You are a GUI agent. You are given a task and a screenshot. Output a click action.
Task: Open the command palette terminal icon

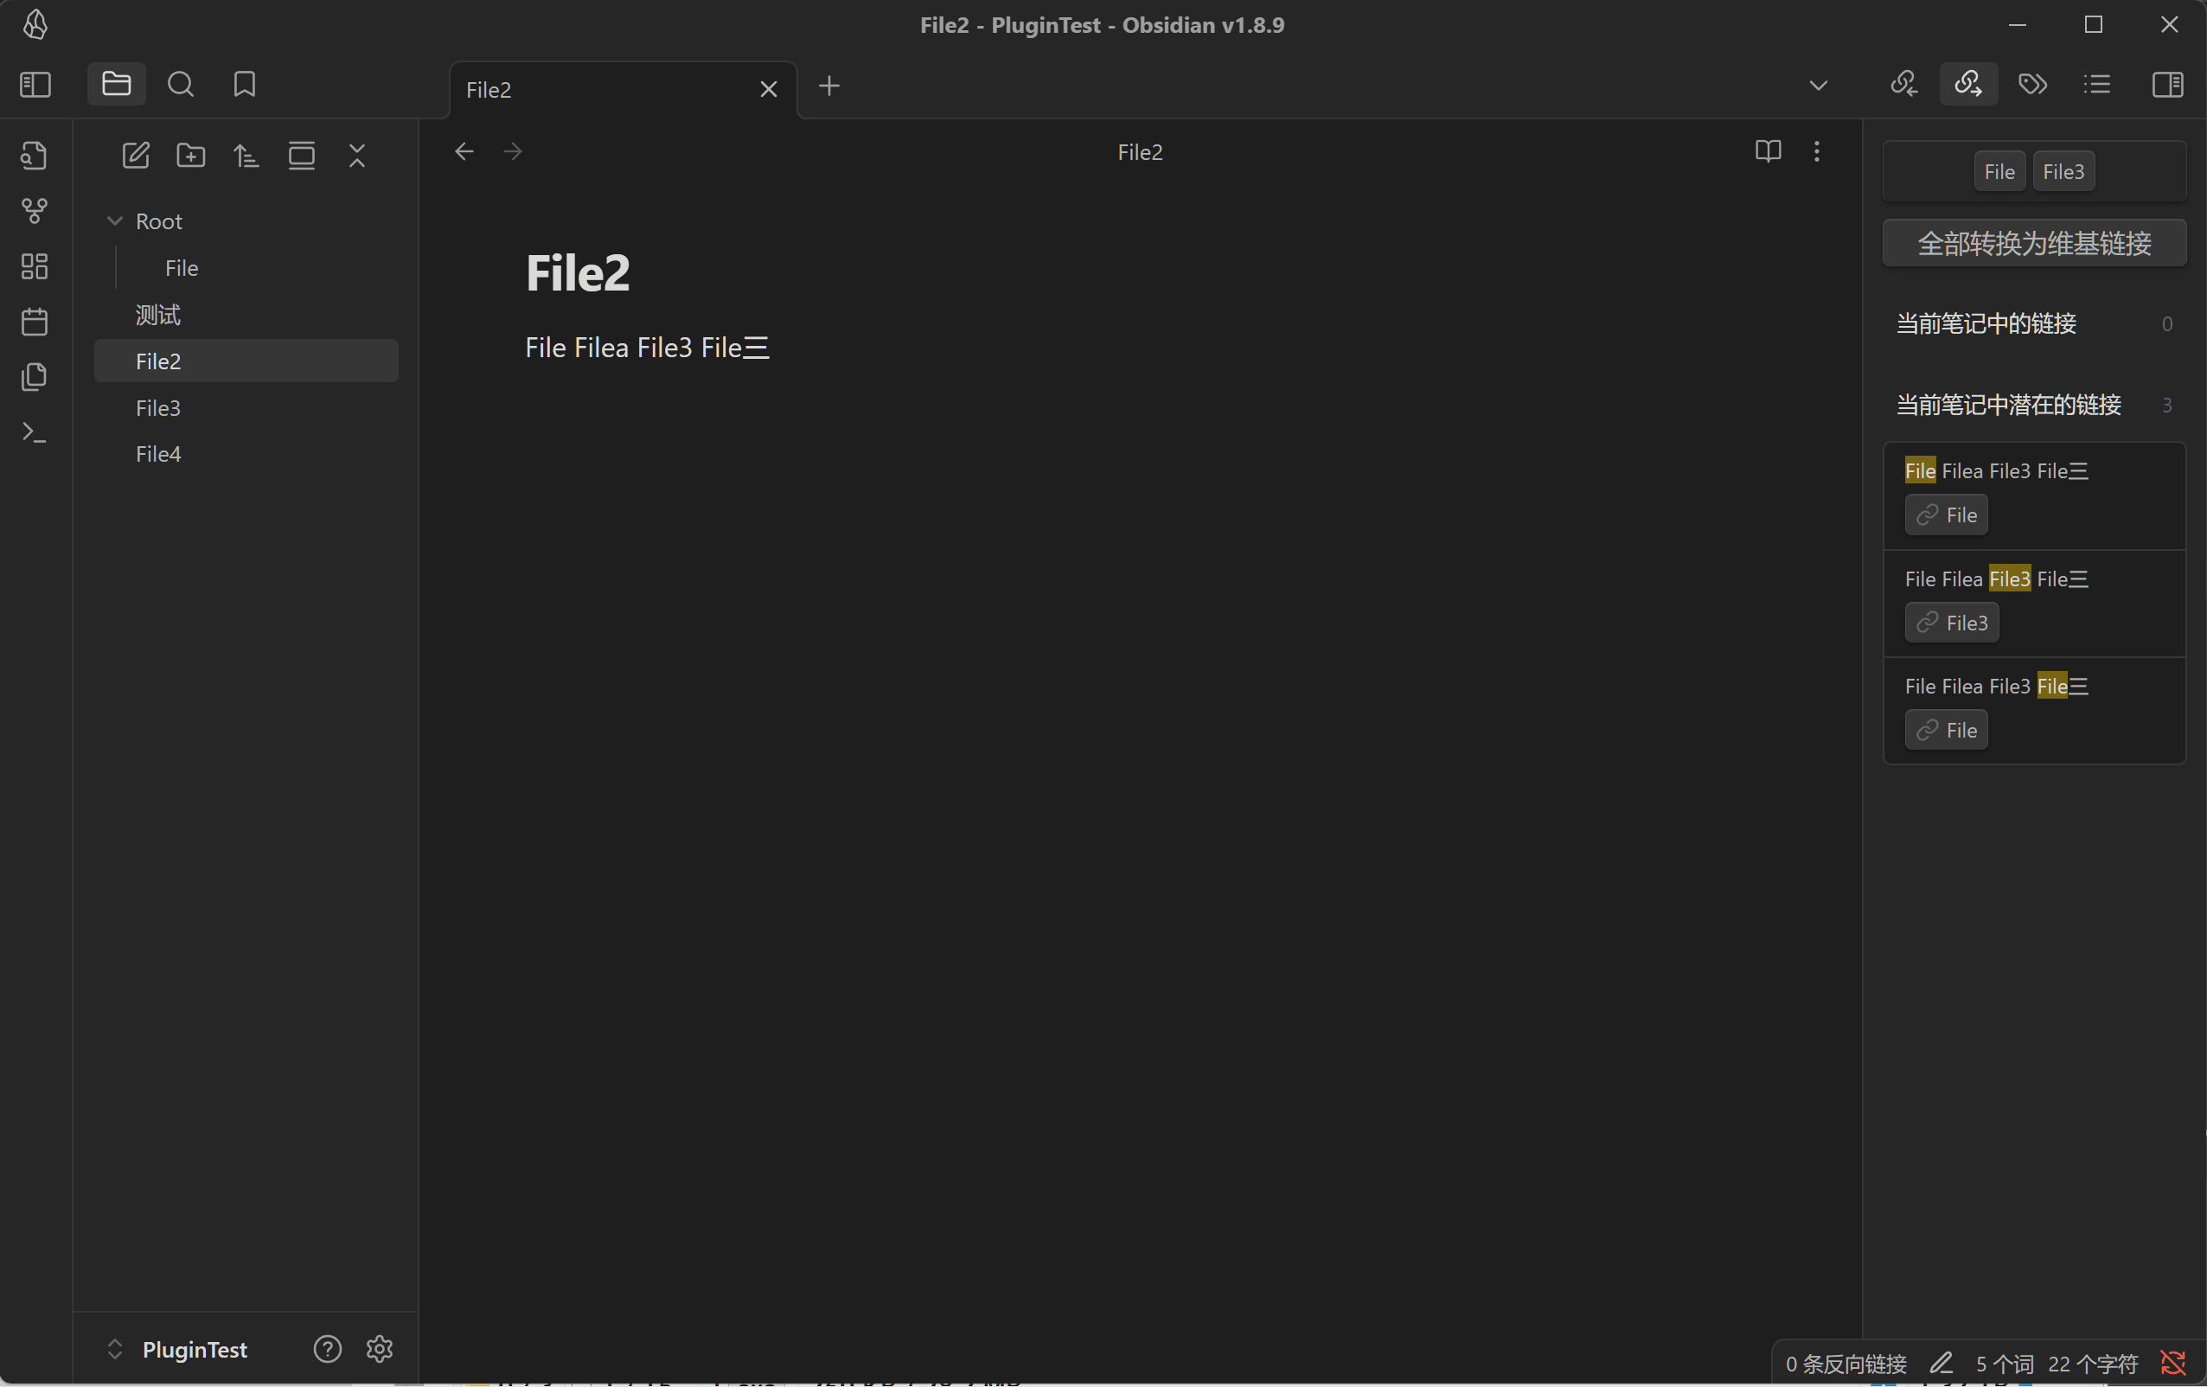pyautogui.click(x=34, y=431)
